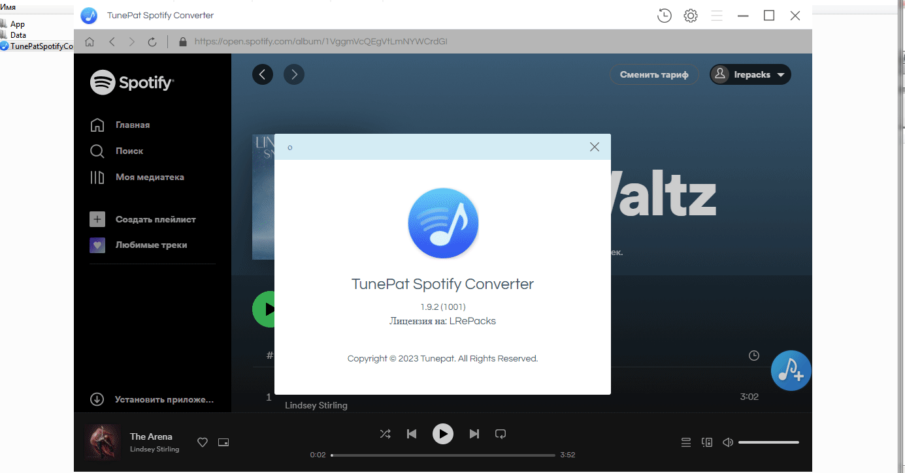Viewport: 905px width, 473px height.
Task: Skip to next track
Action: [x=474, y=433]
